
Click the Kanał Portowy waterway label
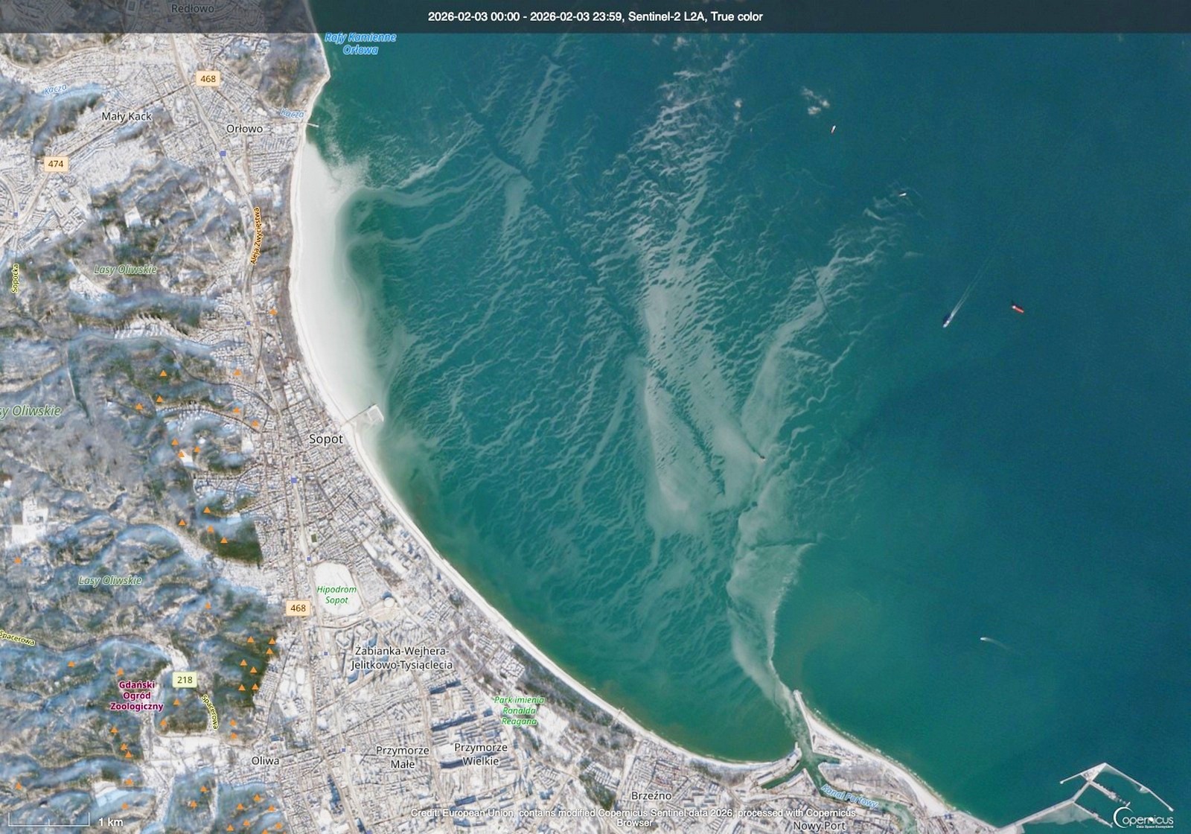(x=849, y=797)
